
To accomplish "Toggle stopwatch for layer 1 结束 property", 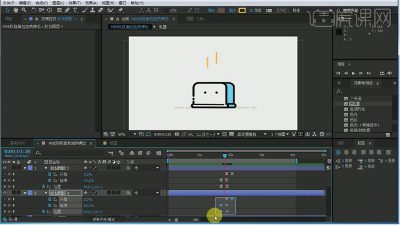I will pyautogui.click(x=49, y=180).
